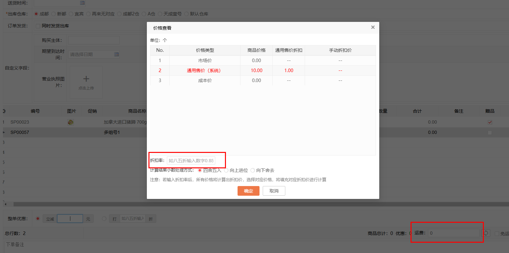The image size is (509, 253).
Task: Open the calendar icon for 送货时间
Action: [x=82, y=3]
